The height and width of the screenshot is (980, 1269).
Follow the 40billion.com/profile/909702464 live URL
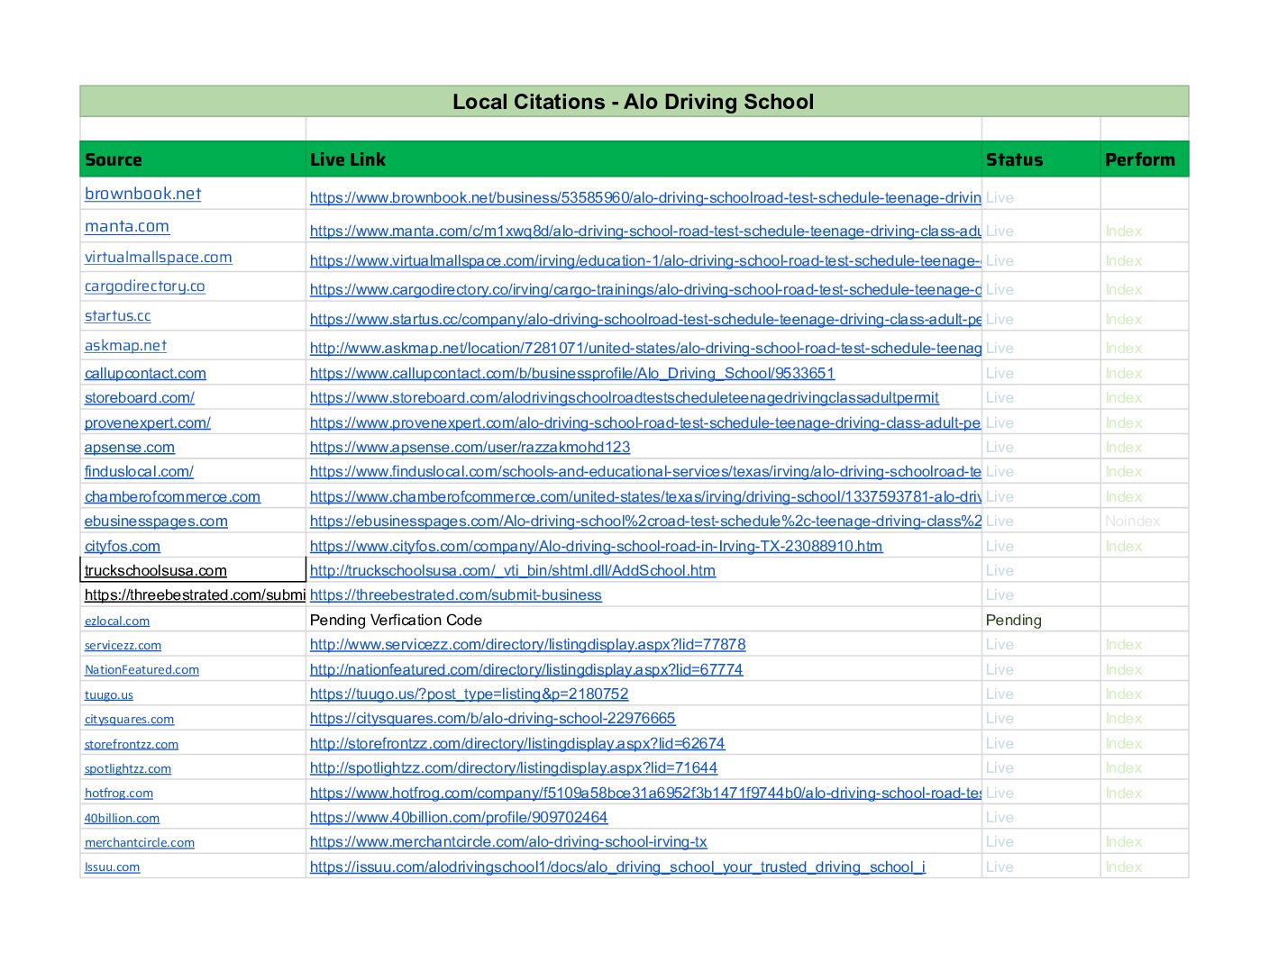[459, 817]
